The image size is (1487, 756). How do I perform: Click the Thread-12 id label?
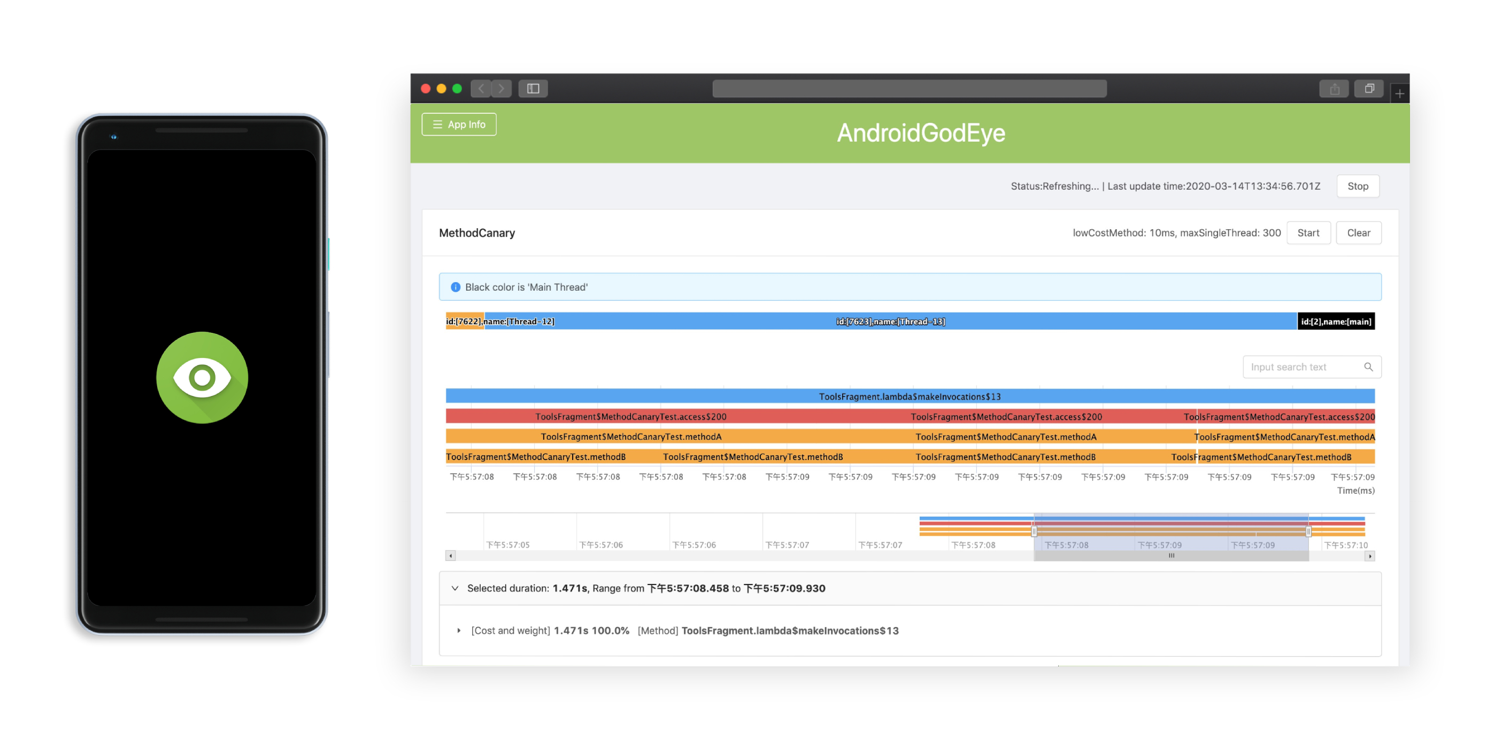pos(502,321)
